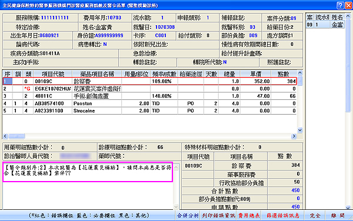Screen dimensions: 353x221
Task: Click the message box scroll down arrow
Action: (x=176, y=206)
